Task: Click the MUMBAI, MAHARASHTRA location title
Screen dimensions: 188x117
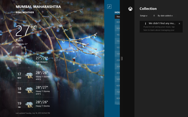Action: coord(38,6)
